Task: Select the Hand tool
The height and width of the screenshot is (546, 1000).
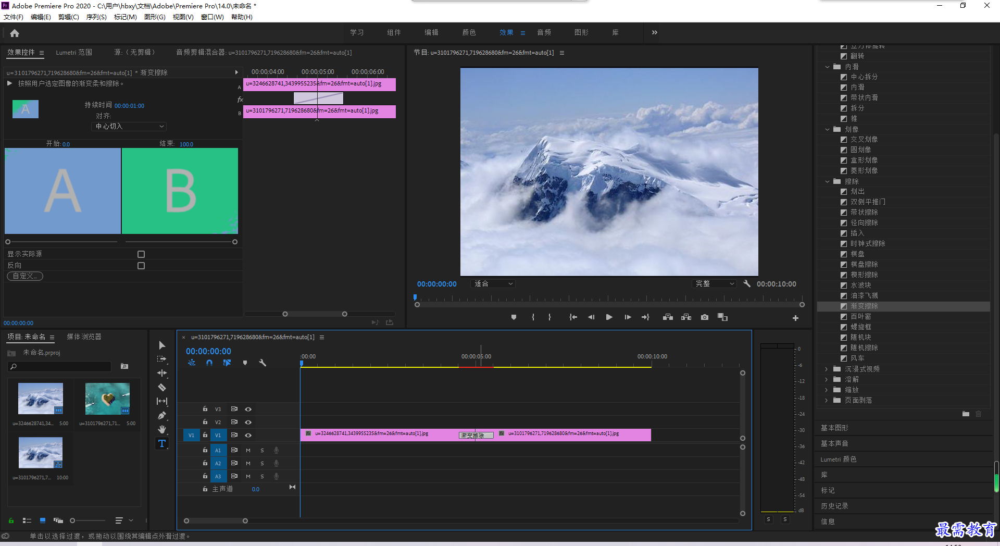Action: pyautogui.click(x=162, y=429)
